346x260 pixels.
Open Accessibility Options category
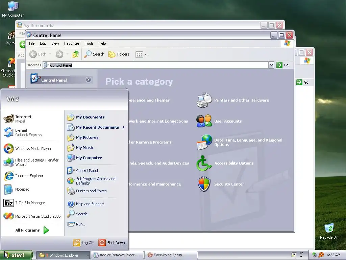coord(234,163)
